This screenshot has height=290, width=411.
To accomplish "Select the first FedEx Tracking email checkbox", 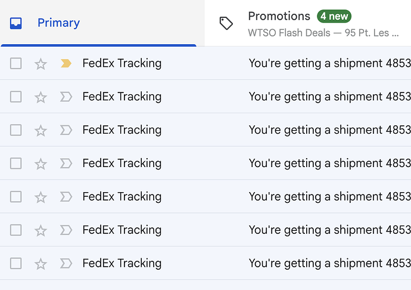I will 16,63.
